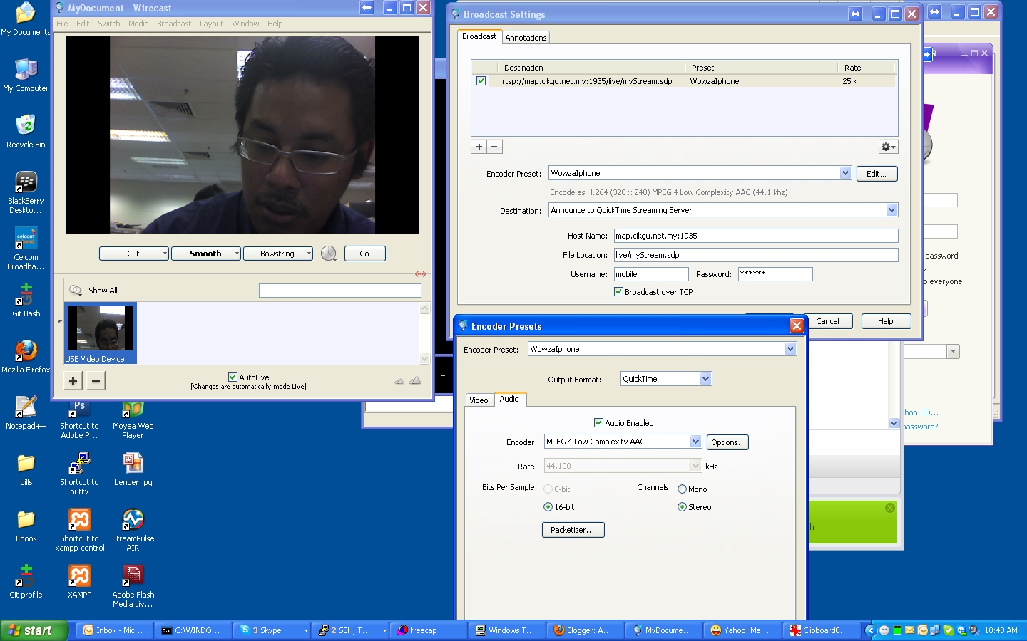Open the Layout menu in Wirecast

click(x=211, y=24)
